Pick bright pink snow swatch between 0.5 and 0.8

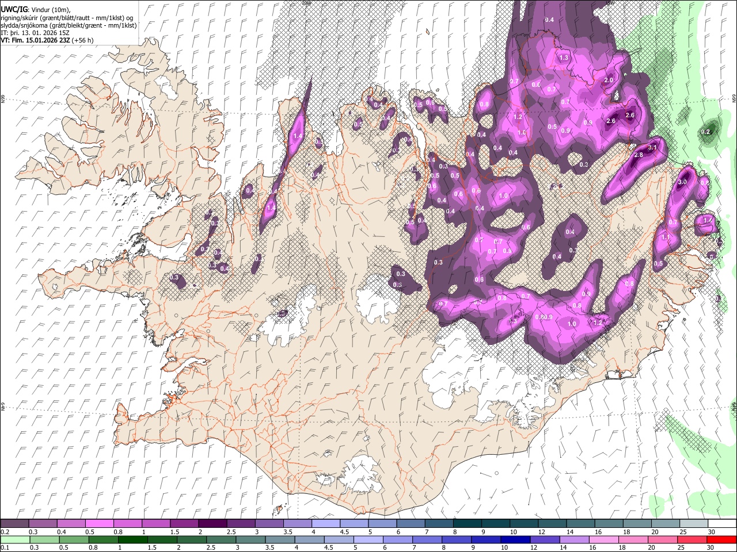99,524
